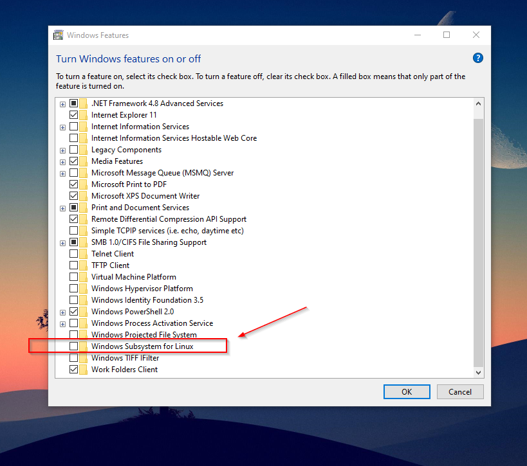The width and height of the screenshot is (527, 466).
Task: Expand Legacy Components tree node
Action: pyautogui.click(x=62, y=151)
